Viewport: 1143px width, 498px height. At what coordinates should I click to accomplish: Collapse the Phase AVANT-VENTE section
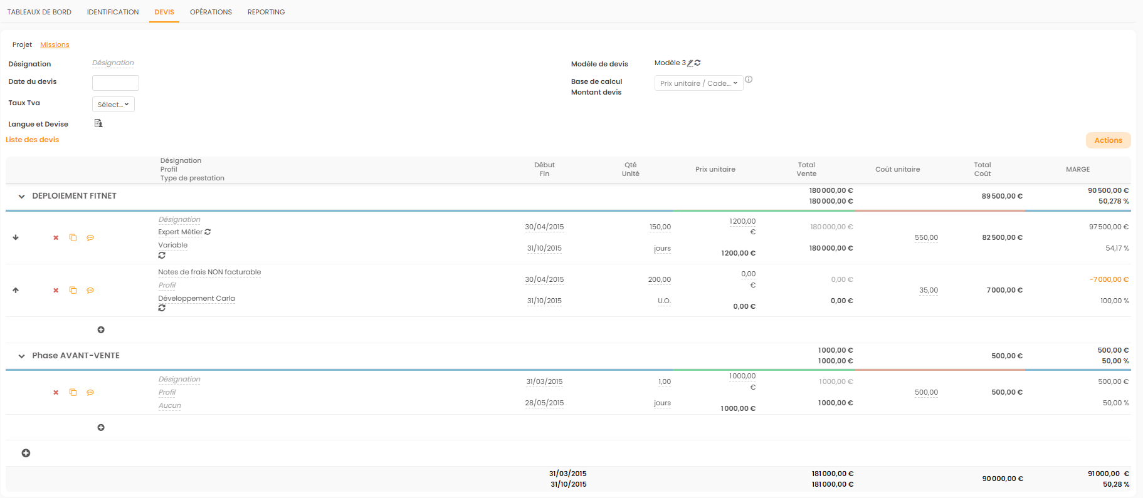(x=21, y=356)
